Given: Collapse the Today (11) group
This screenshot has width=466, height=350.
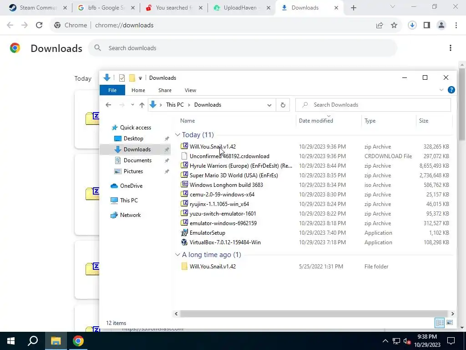Looking at the screenshot, I should [x=177, y=135].
